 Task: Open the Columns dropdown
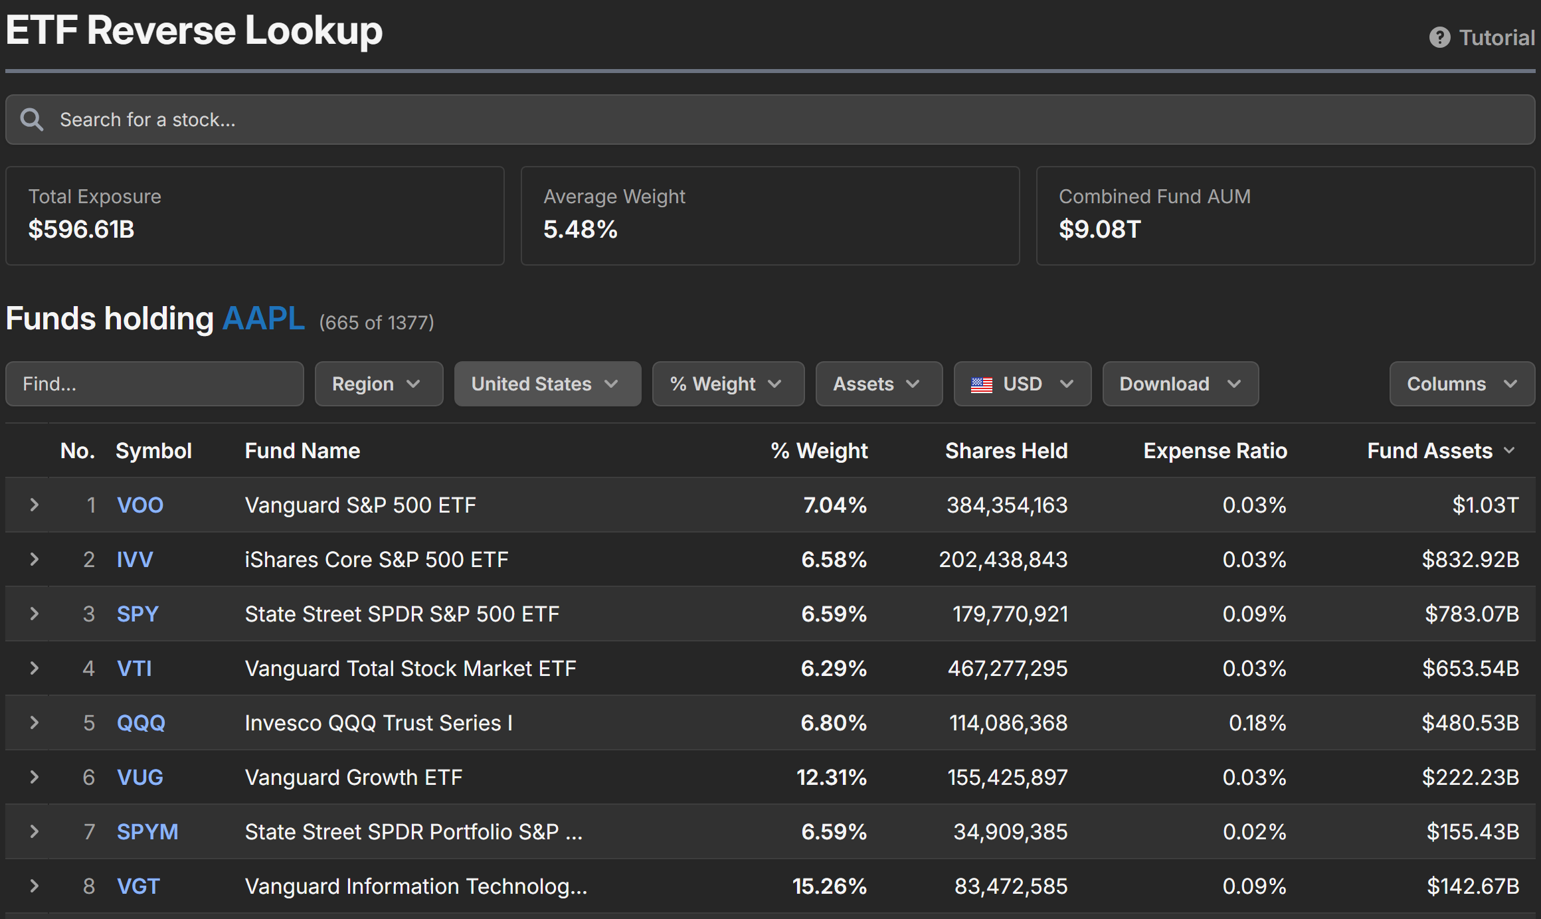click(x=1462, y=384)
